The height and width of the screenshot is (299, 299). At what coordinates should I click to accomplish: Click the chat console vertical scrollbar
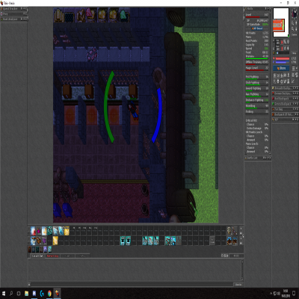[x=241, y=270]
